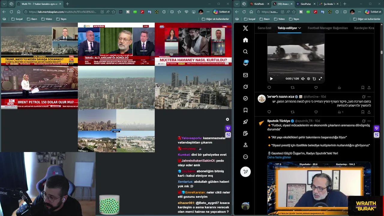Screen dimensions: 384x216
Task: Open more menu on Sputnik Türkiye tweet
Action: pyautogui.click(x=369, y=121)
